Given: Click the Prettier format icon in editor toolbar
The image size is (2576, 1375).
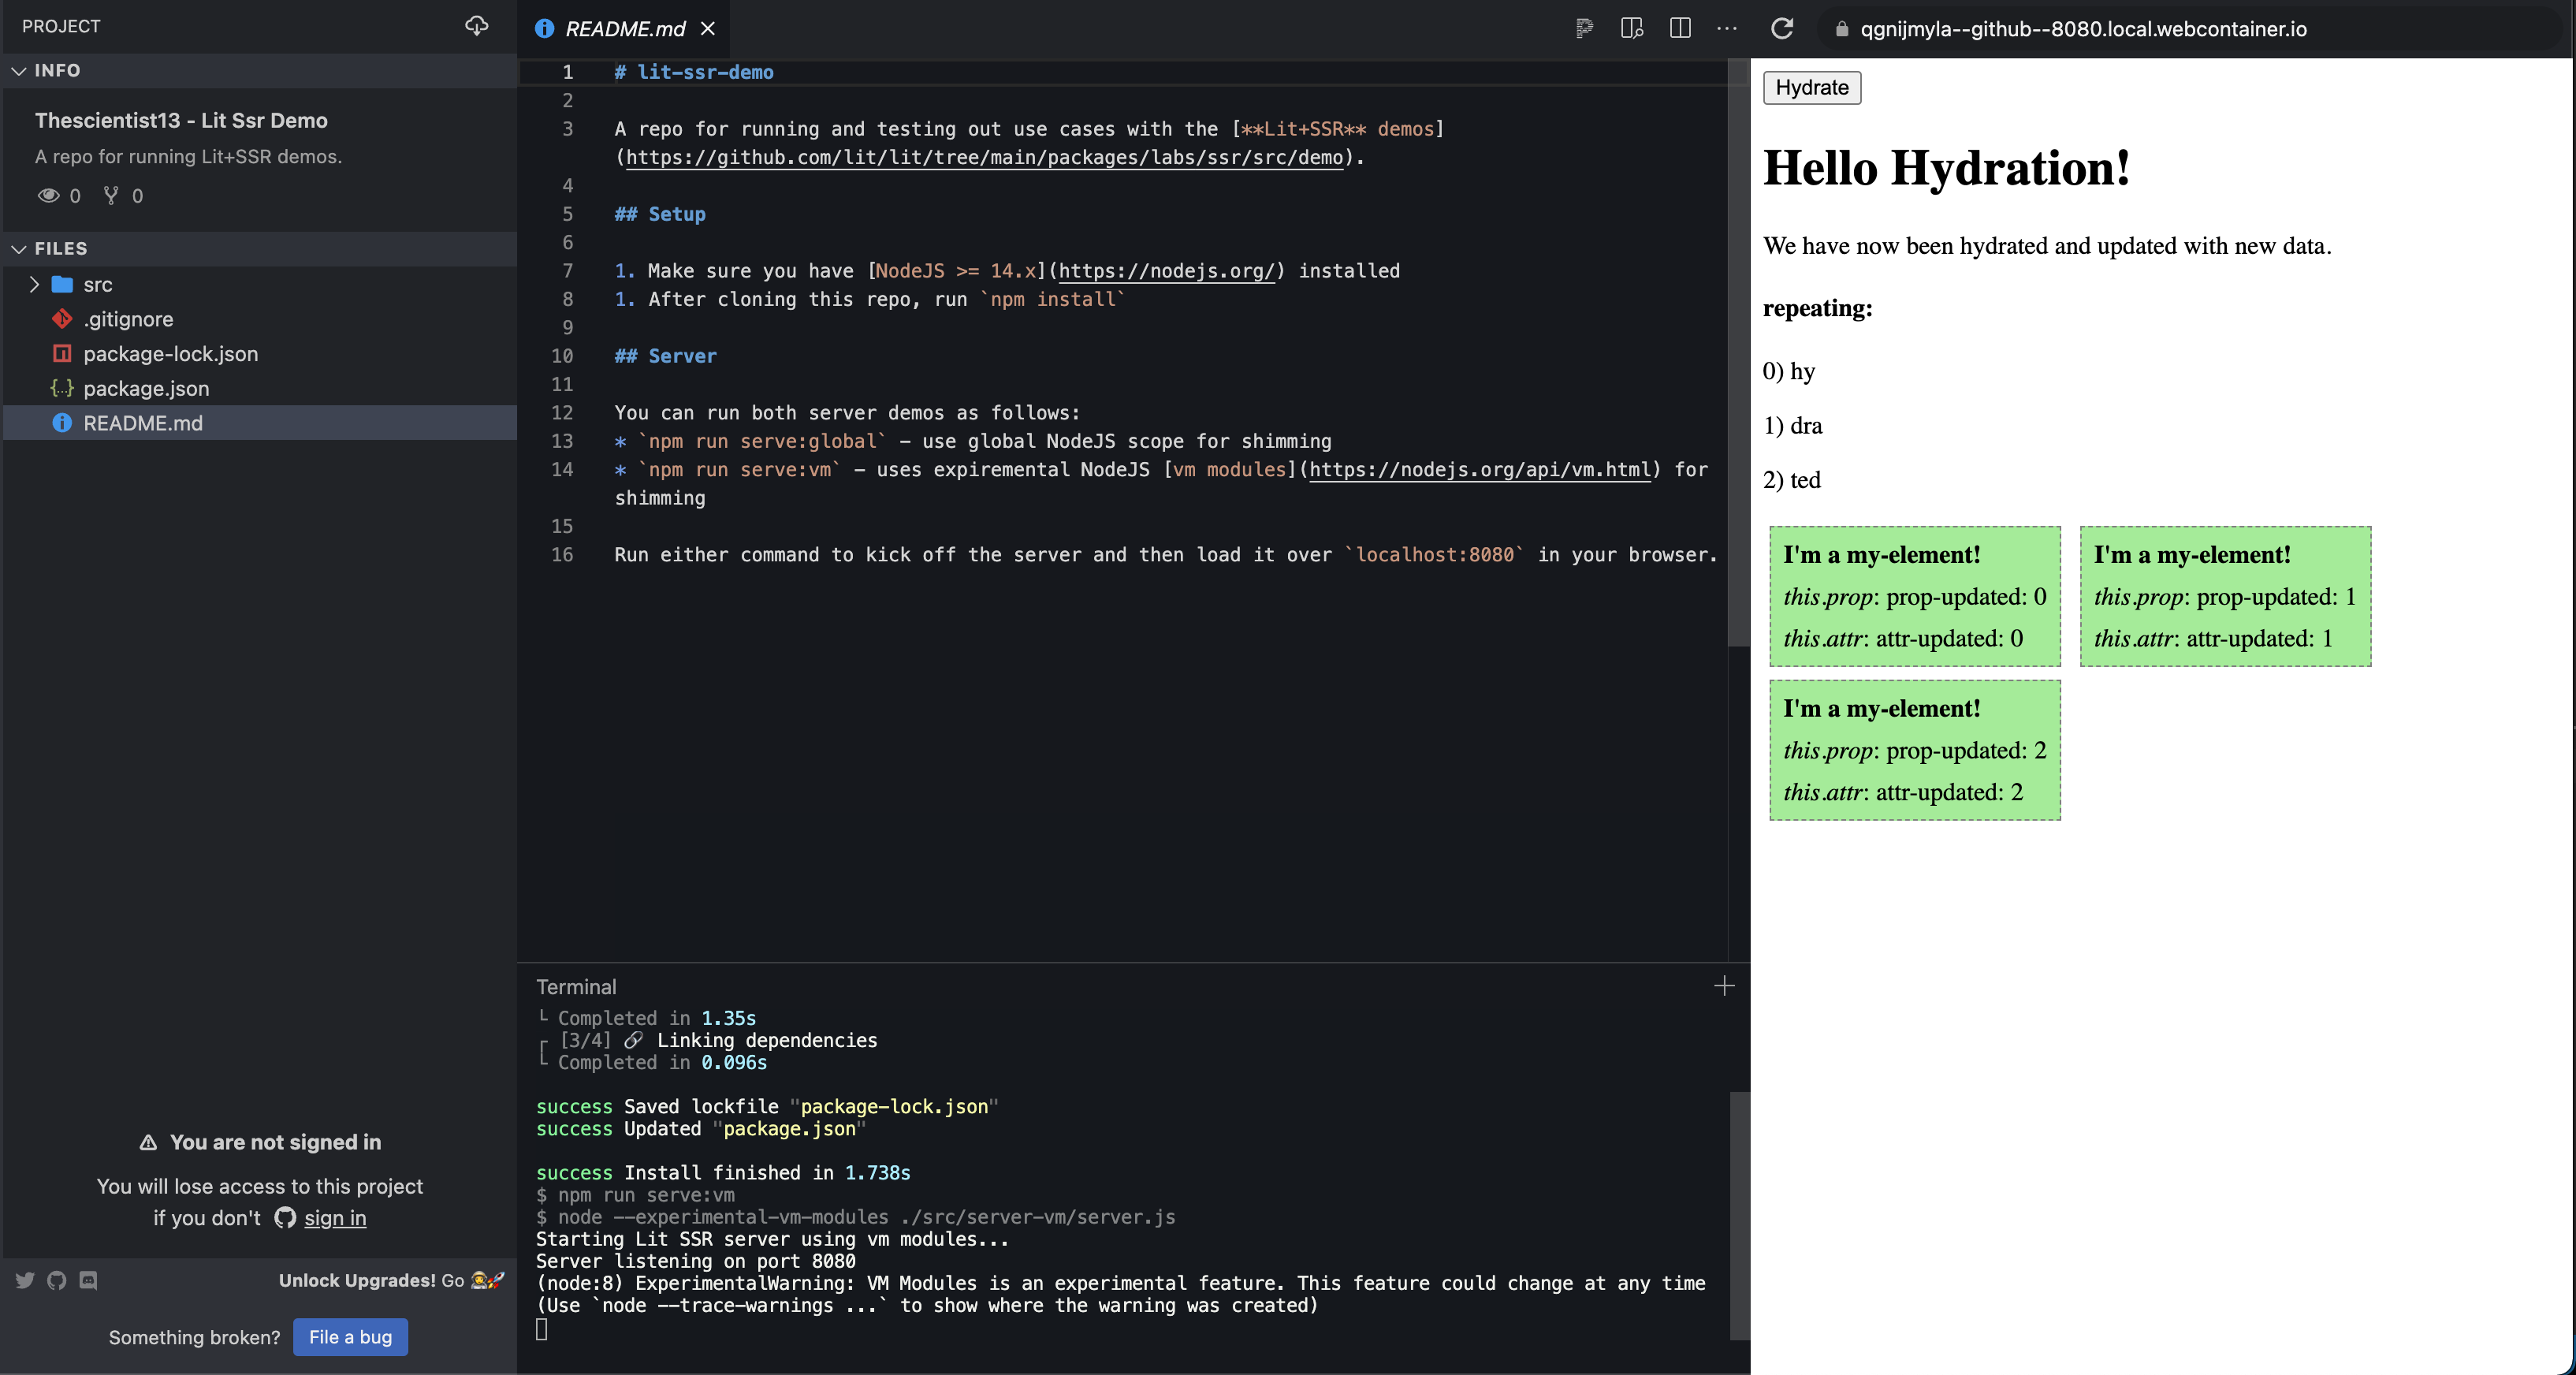Looking at the screenshot, I should click(1584, 28).
